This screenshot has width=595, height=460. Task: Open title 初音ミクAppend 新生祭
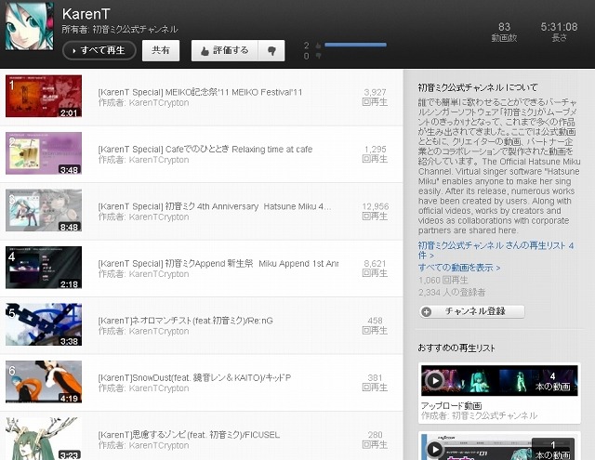218,264
